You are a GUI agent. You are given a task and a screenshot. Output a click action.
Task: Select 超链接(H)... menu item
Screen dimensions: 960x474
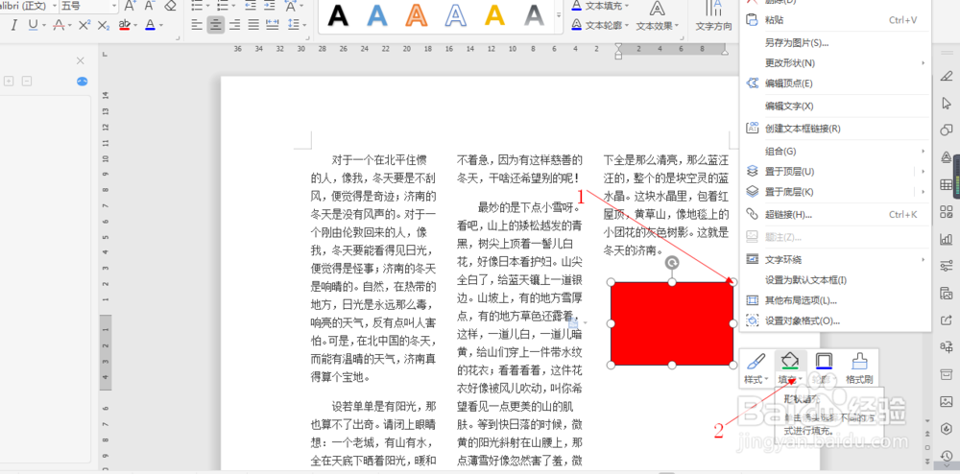coord(834,214)
